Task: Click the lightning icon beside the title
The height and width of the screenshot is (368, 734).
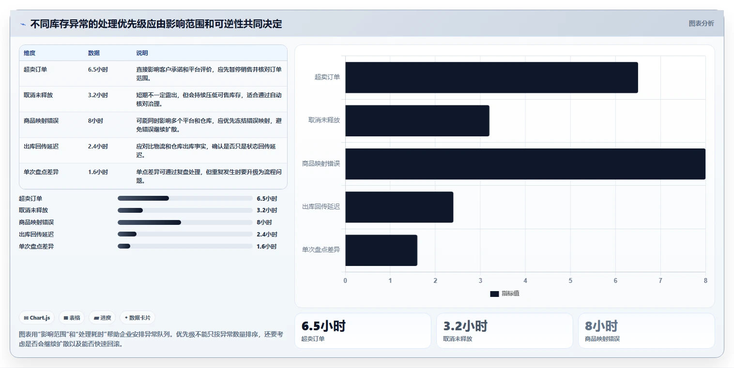Action: pyautogui.click(x=23, y=24)
